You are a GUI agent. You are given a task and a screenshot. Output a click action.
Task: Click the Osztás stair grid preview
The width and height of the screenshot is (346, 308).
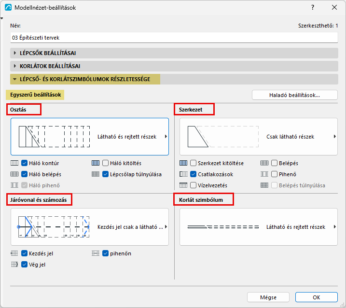tap(54, 137)
